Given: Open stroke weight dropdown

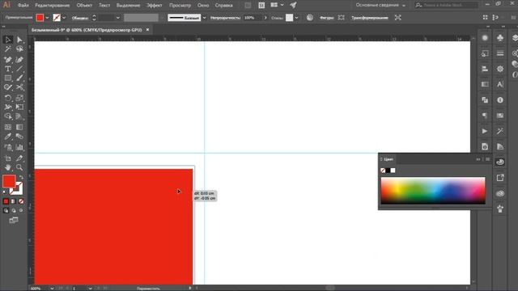Looking at the screenshot, I should click(x=118, y=18).
